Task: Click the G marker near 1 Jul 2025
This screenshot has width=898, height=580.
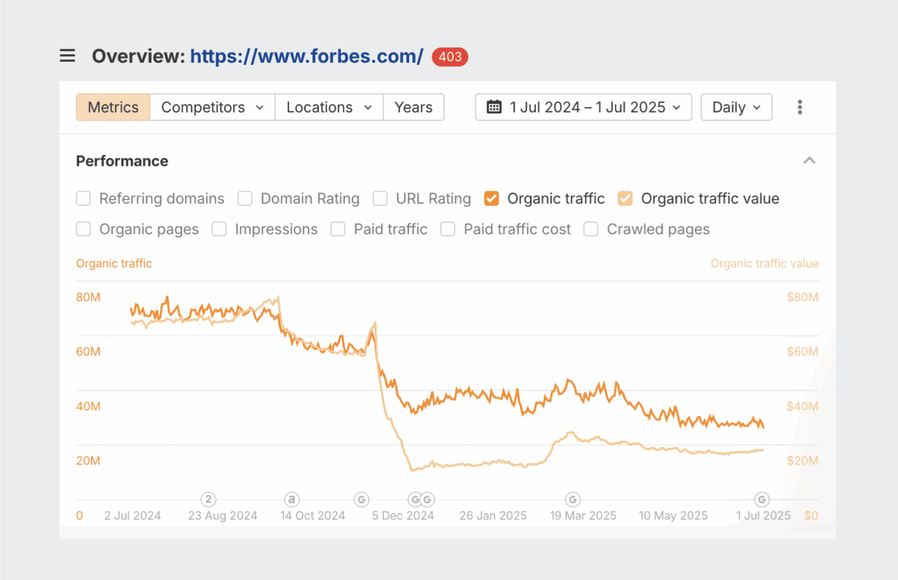Action: coord(761,500)
